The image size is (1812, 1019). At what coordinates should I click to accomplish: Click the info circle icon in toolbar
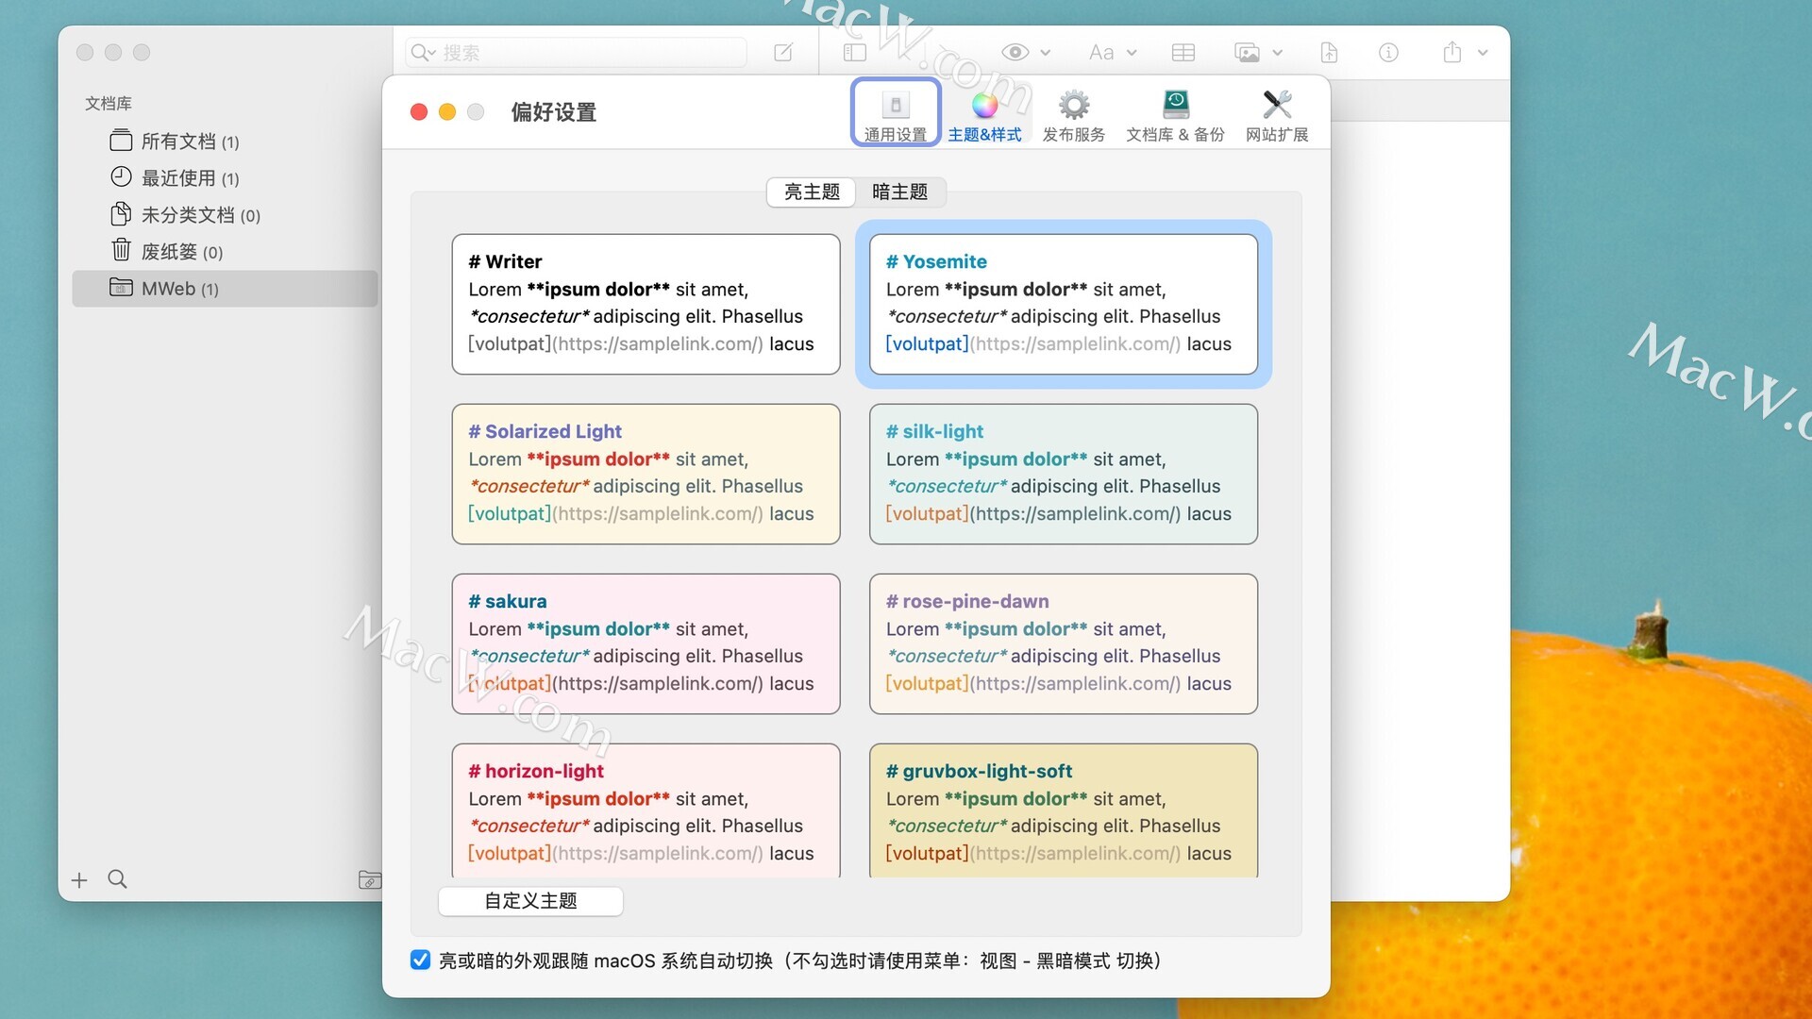coord(1388,53)
